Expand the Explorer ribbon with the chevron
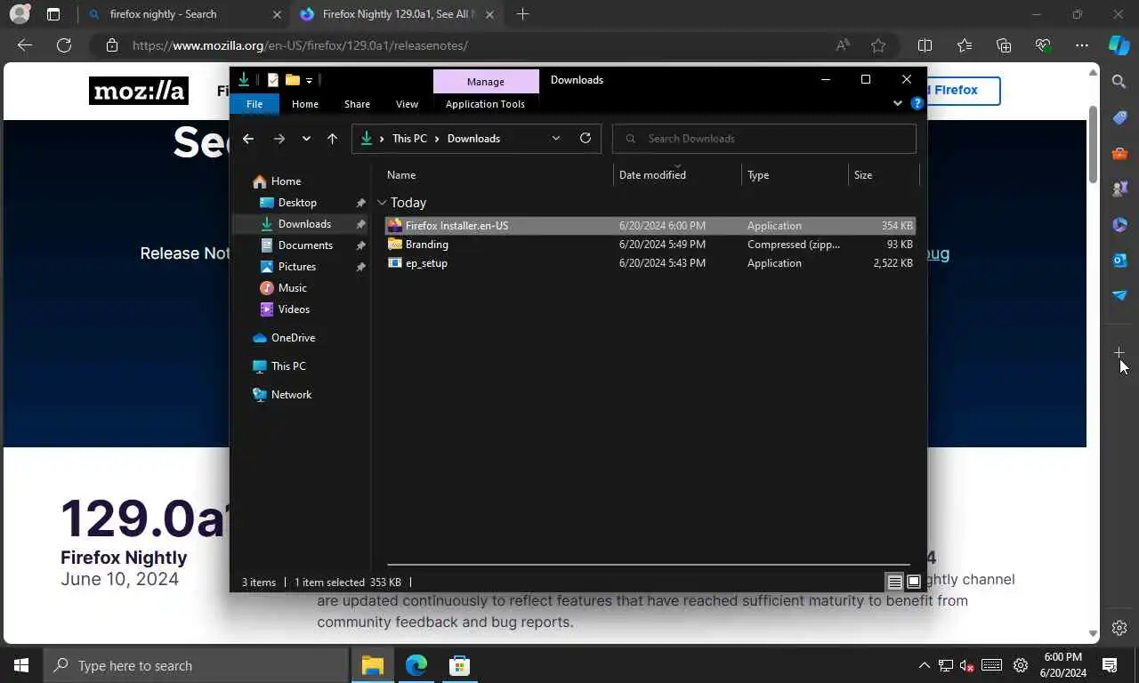The image size is (1139, 683). tap(897, 104)
